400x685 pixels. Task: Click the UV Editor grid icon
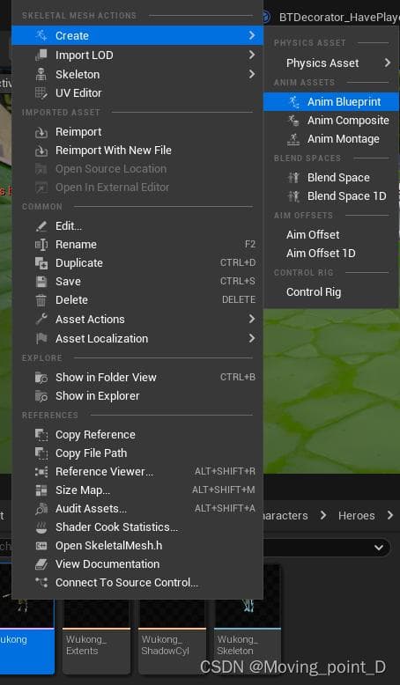coord(41,93)
